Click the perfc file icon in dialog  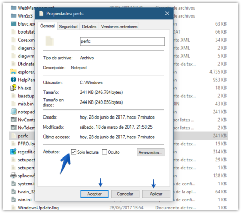49,41
